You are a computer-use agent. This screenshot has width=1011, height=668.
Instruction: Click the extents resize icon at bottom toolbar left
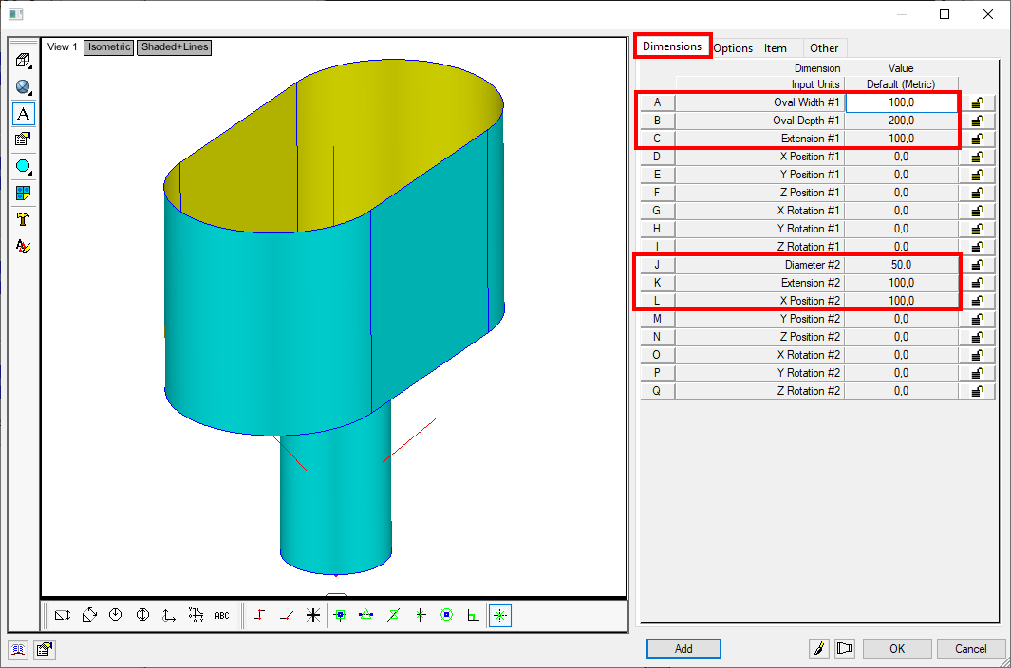tap(62, 615)
